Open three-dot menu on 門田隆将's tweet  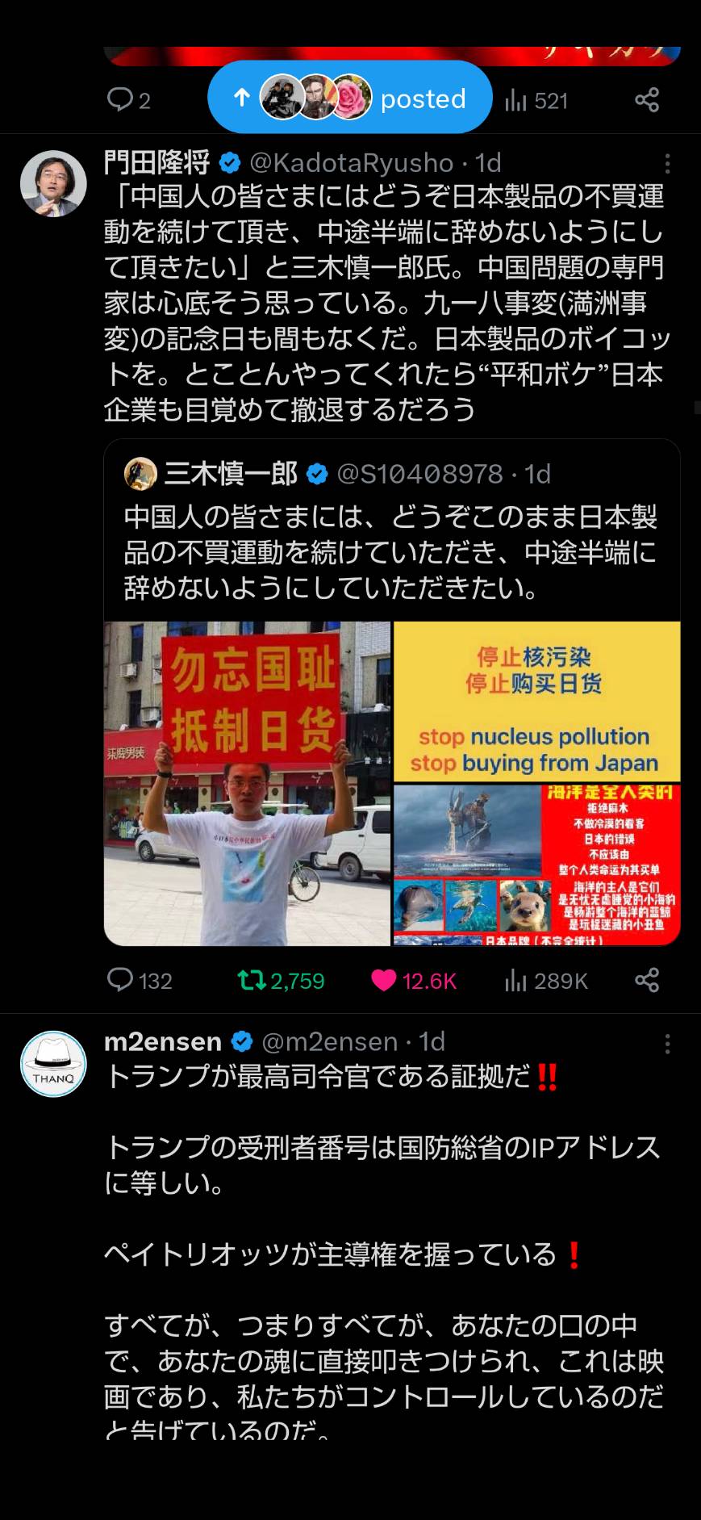pos(667,164)
